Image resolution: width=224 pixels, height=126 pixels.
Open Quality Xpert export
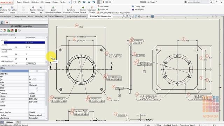coord(138,6)
